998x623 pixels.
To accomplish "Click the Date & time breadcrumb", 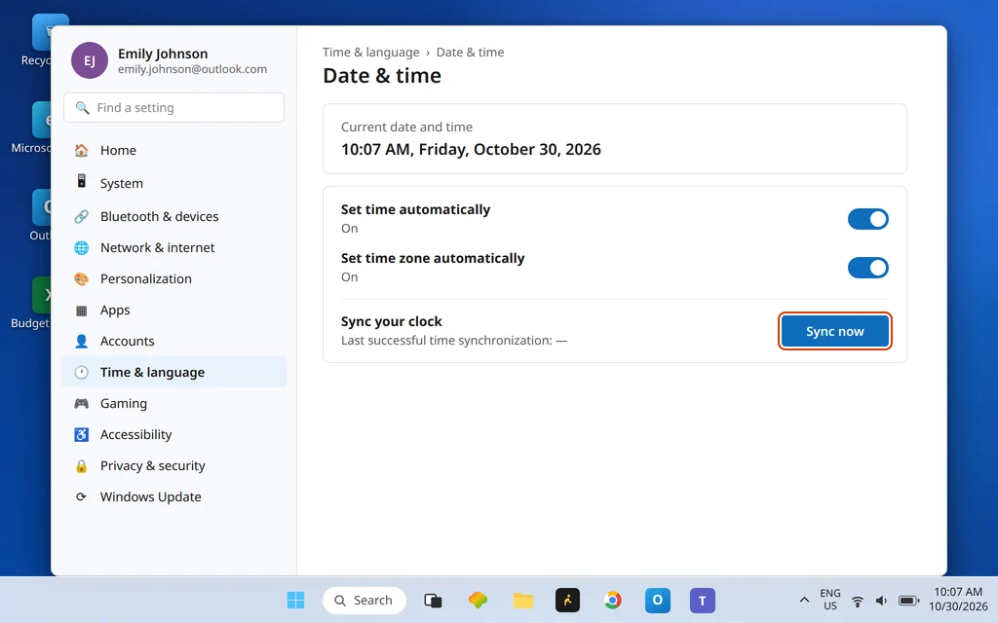I will [470, 53].
